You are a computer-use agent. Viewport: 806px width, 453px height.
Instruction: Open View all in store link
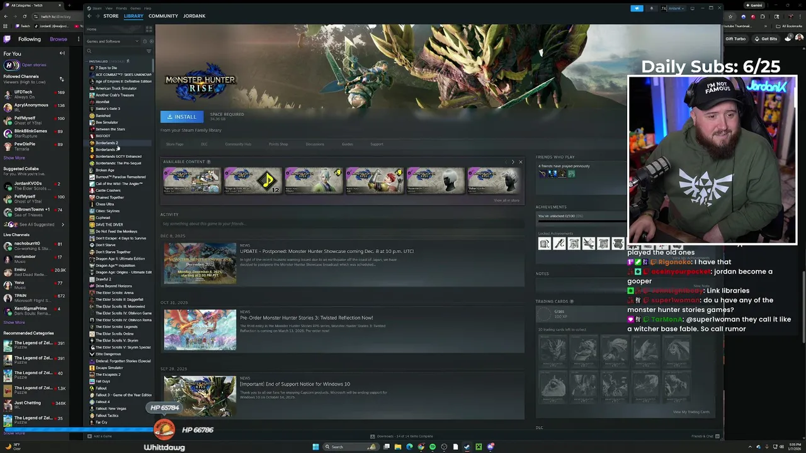(507, 200)
